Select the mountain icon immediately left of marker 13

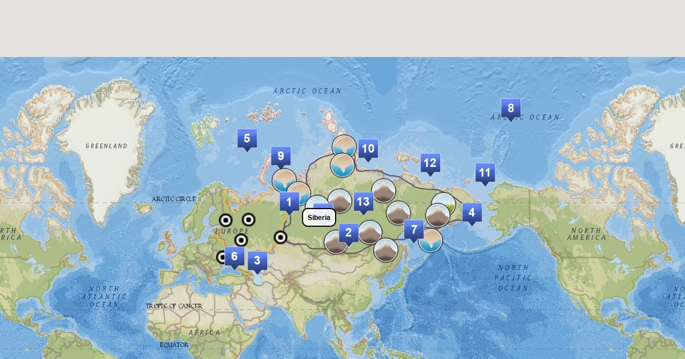click(340, 201)
